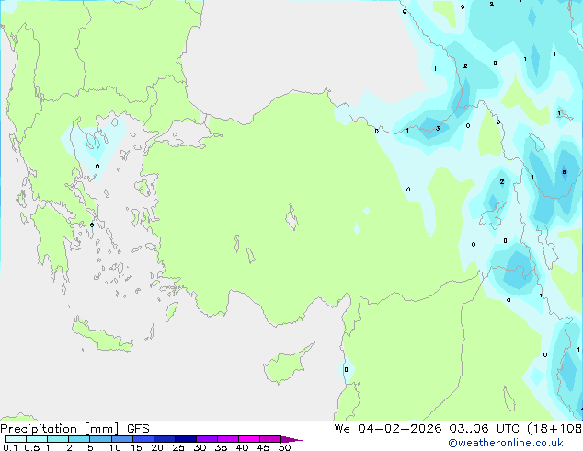Click the 'GFS' model label
Image resolution: width=583 pixels, height=451 pixels.
tap(138, 429)
